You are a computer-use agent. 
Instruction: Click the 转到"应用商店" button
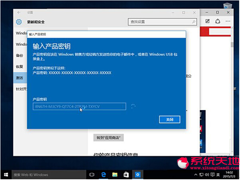(x=108, y=138)
